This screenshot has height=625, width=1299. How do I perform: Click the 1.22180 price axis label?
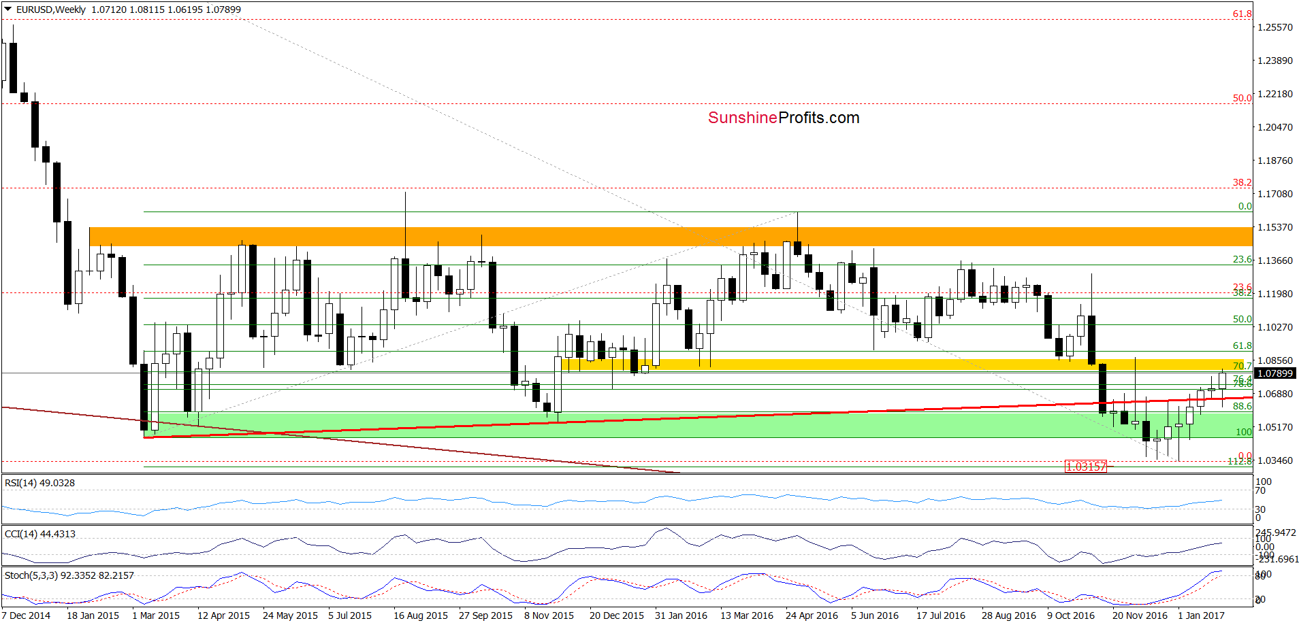1275,94
